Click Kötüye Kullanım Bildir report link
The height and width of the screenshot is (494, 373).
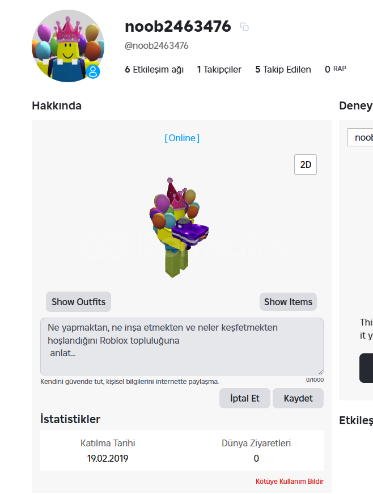click(290, 482)
